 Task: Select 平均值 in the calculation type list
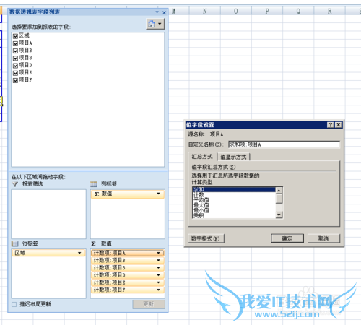coord(234,200)
